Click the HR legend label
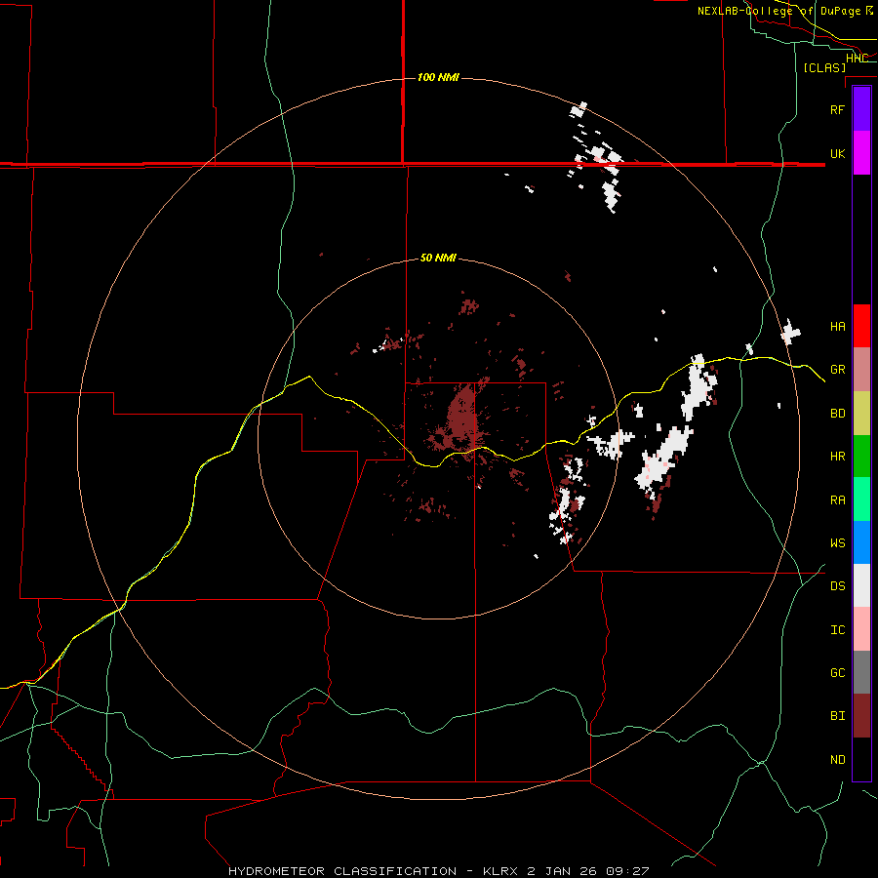This screenshot has width=878, height=878. pos(837,457)
